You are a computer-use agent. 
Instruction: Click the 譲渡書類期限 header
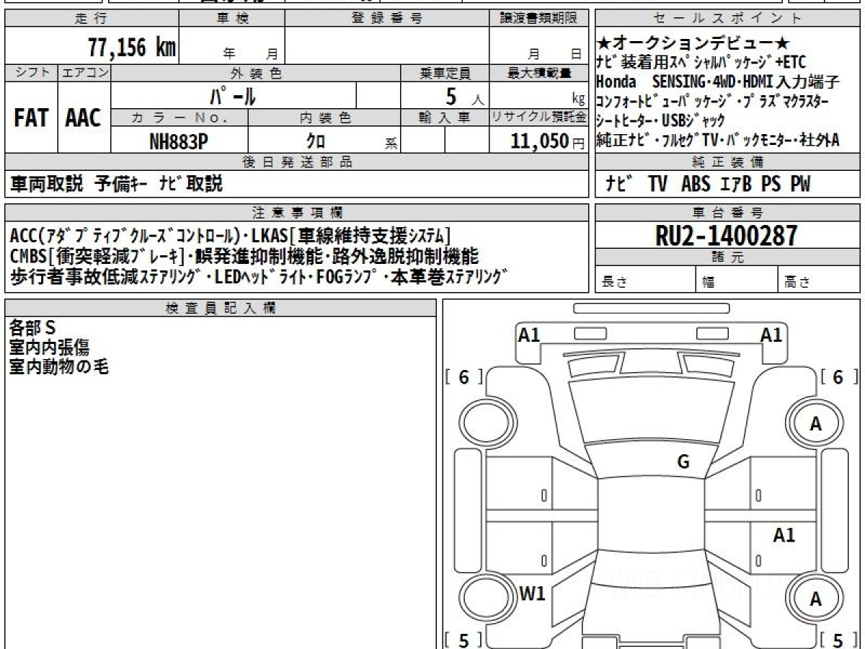pyautogui.click(x=538, y=19)
